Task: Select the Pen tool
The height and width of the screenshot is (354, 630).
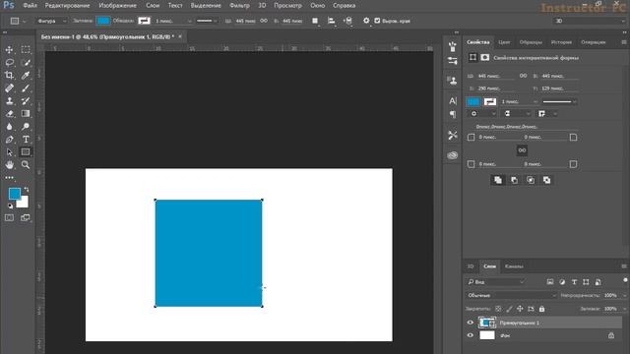Action: click(x=9, y=140)
